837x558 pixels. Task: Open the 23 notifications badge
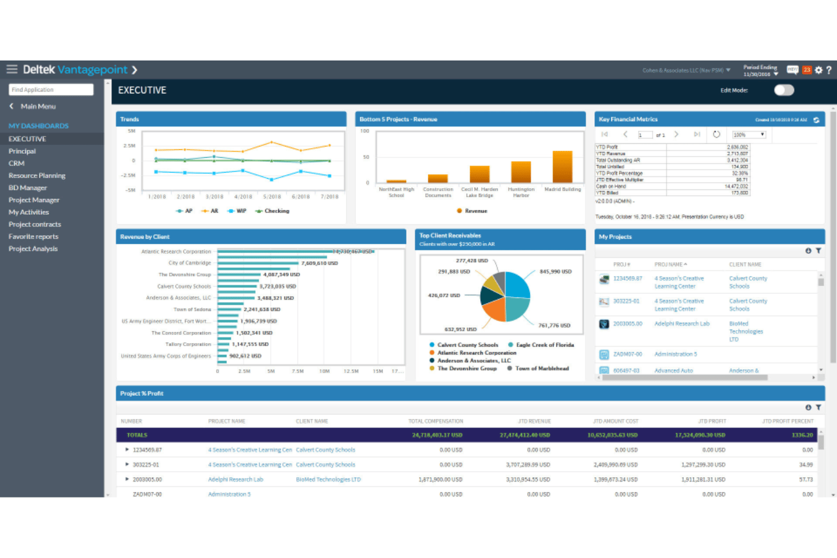[807, 70]
